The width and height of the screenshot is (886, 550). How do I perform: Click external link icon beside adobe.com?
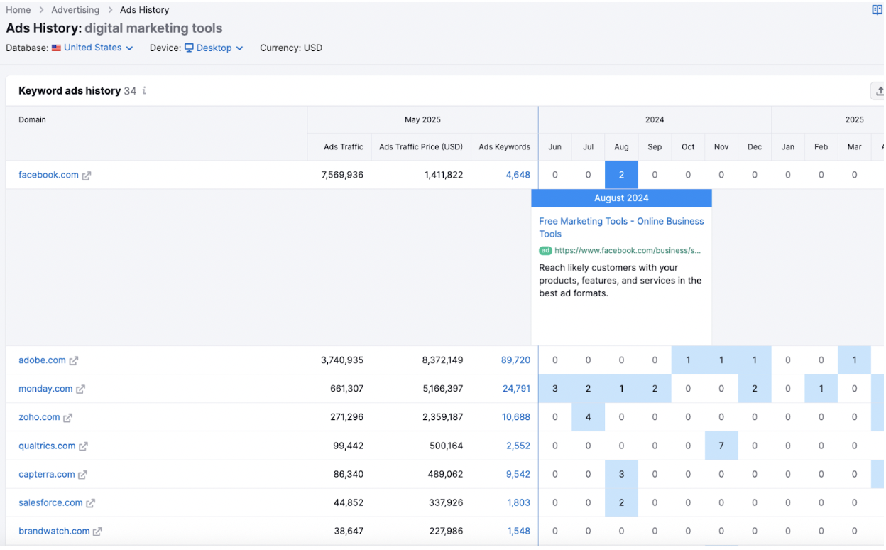(74, 361)
